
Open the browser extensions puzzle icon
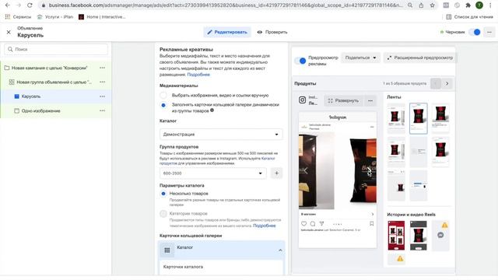(468, 5)
